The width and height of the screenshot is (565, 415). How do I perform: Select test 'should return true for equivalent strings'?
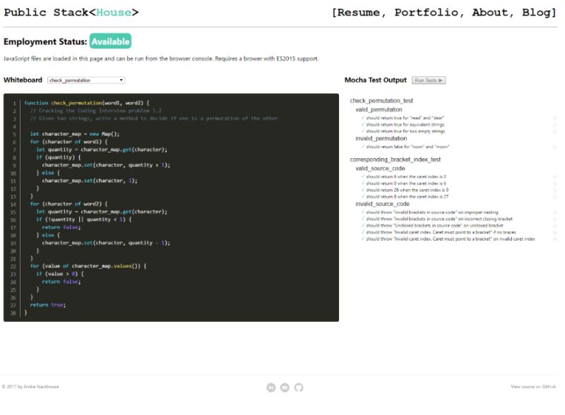pos(405,125)
